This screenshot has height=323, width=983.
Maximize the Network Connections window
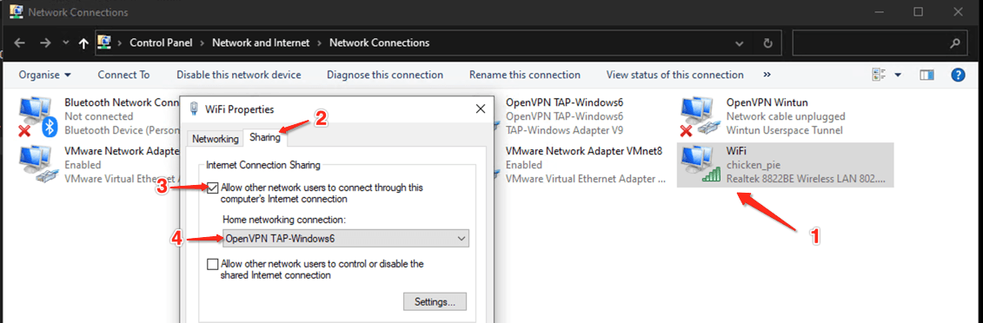pos(919,12)
